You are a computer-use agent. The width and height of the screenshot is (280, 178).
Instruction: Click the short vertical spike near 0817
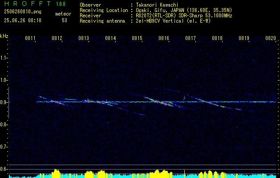[x=184, y=97]
